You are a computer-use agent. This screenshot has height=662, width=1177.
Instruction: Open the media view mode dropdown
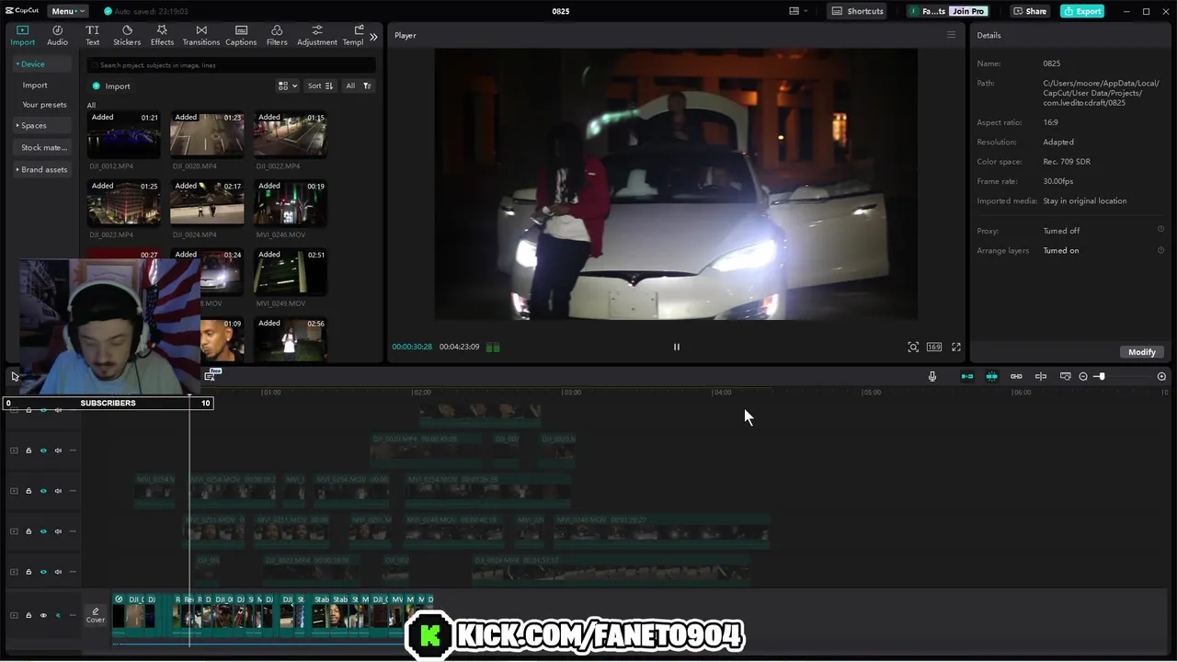288,86
